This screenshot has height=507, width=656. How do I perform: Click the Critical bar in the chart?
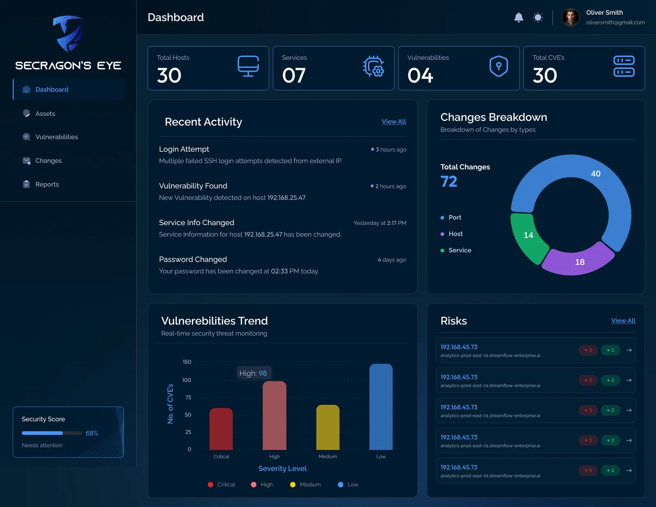click(x=221, y=429)
